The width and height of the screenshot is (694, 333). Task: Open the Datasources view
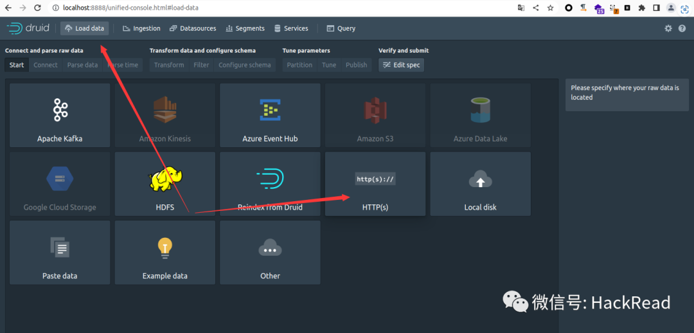(x=193, y=28)
